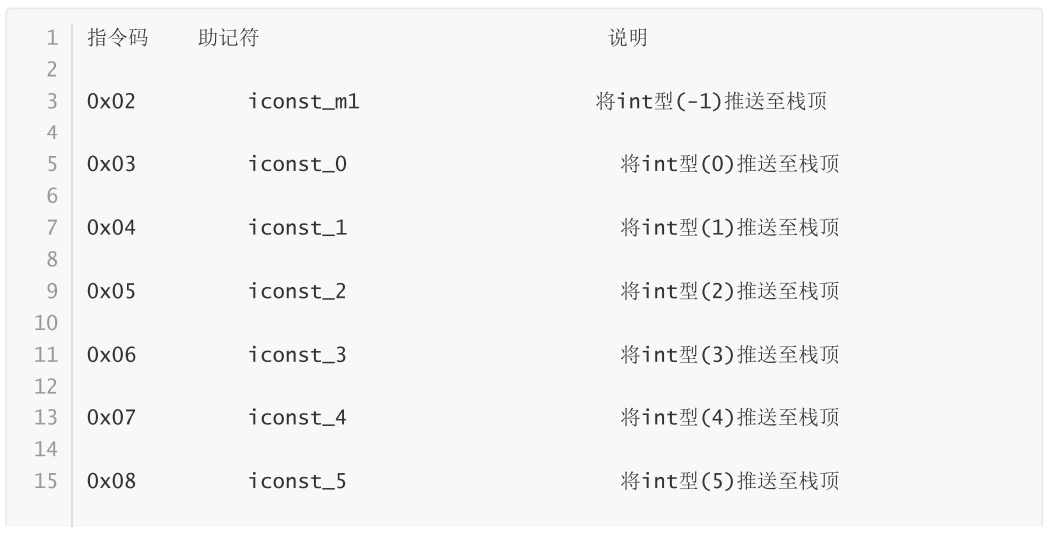Image resolution: width=1062 pixels, height=535 pixels.
Task: Click the 指令码 column header text
Action: [x=118, y=39]
